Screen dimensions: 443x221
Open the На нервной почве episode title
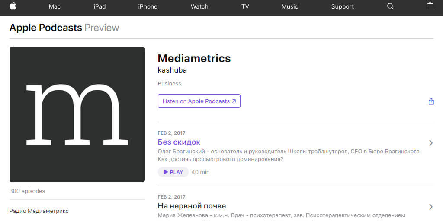point(192,206)
